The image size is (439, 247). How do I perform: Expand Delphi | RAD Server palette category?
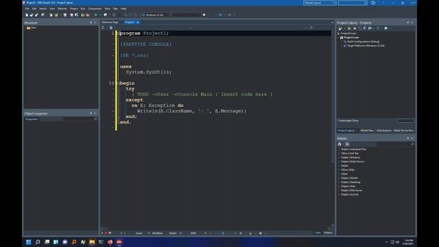340,191
